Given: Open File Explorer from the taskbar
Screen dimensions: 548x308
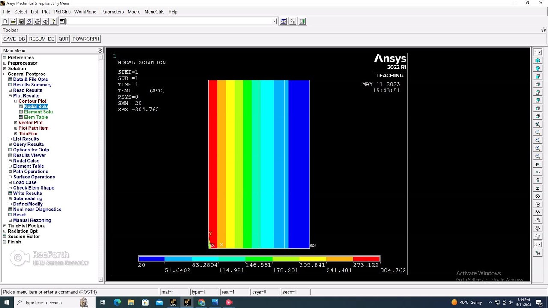Looking at the screenshot, I should click(x=131, y=302).
